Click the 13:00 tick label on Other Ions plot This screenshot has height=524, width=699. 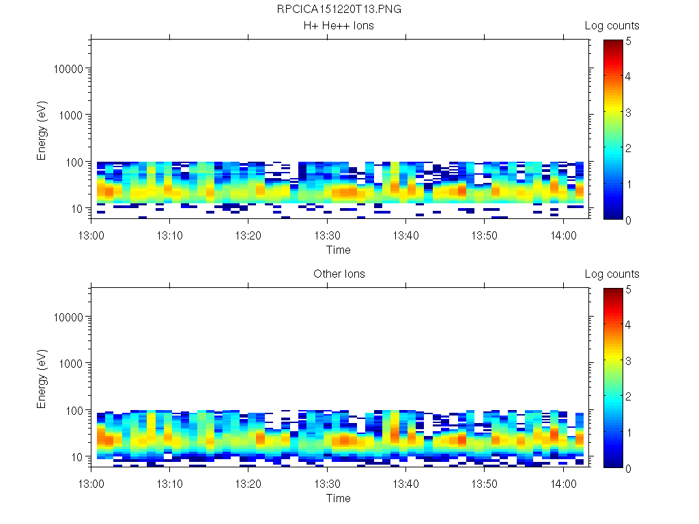click(91, 484)
